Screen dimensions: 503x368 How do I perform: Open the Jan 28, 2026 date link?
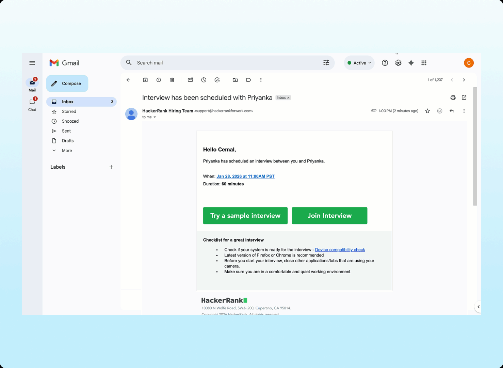tap(245, 176)
